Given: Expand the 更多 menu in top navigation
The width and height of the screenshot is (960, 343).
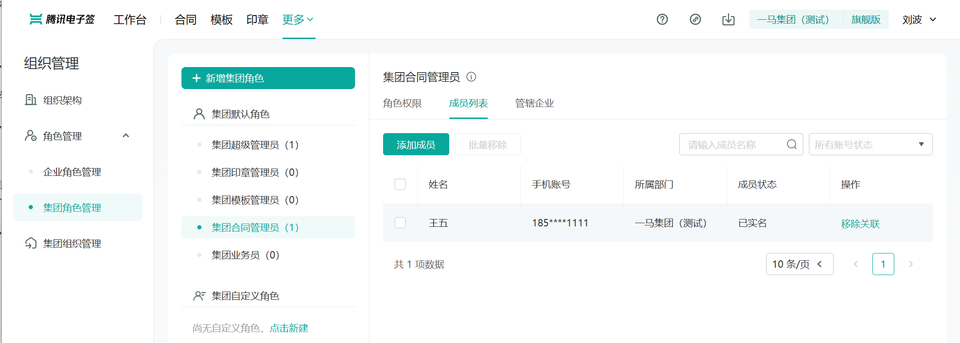Looking at the screenshot, I should [298, 20].
